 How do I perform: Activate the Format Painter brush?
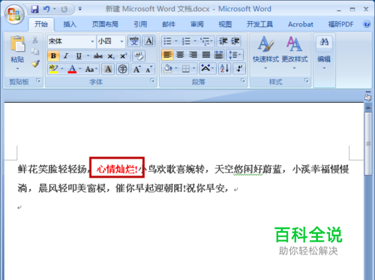[35, 63]
